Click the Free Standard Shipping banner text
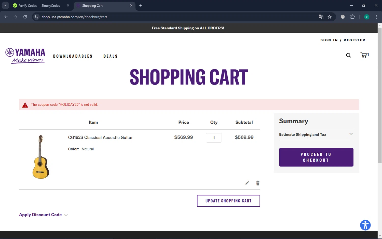The width and height of the screenshot is (382, 239). tap(188, 28)
